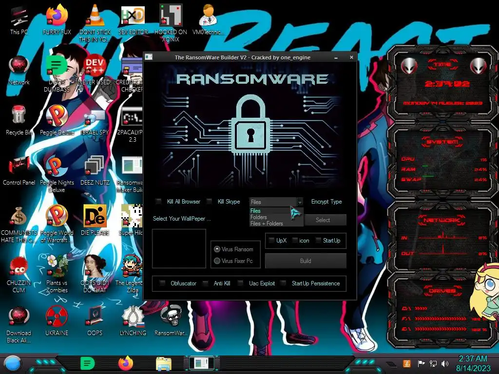
Task: Click the wallpaper preview box
Action: click(x=179, y=248)
